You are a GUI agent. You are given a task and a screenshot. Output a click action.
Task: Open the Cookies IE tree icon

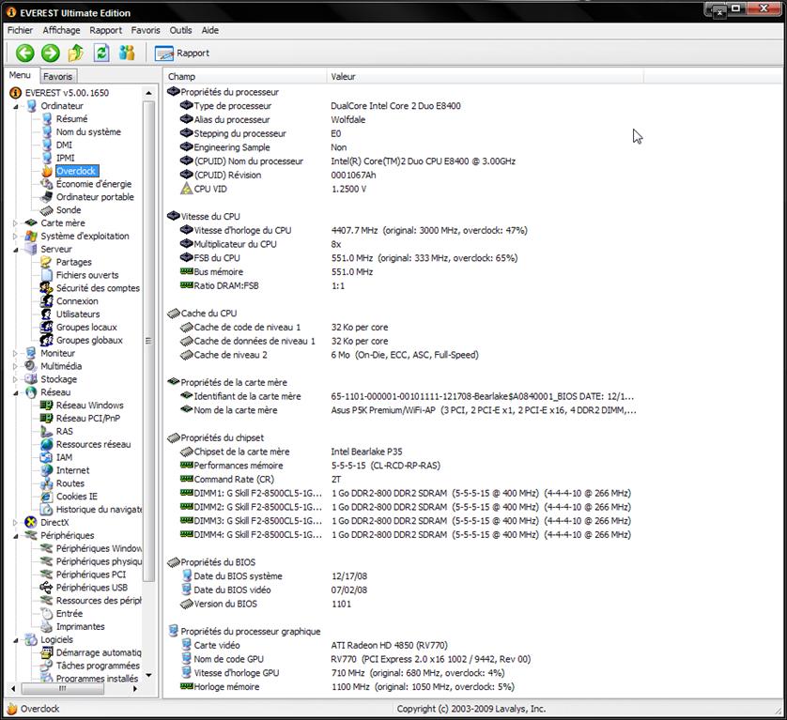47,497
